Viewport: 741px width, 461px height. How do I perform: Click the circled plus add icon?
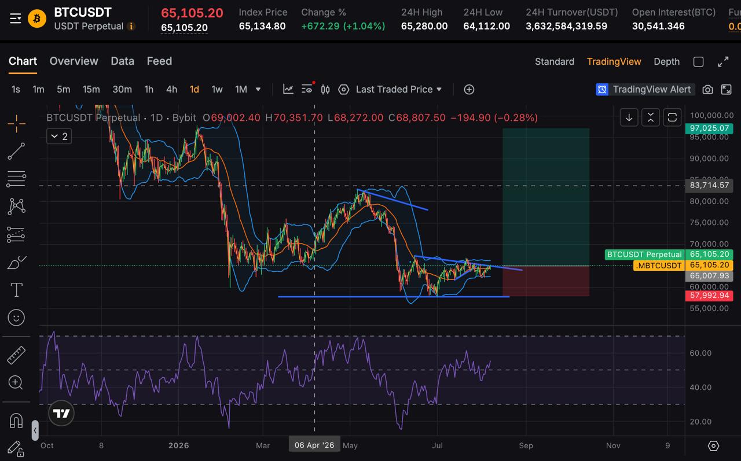[469, 89]
